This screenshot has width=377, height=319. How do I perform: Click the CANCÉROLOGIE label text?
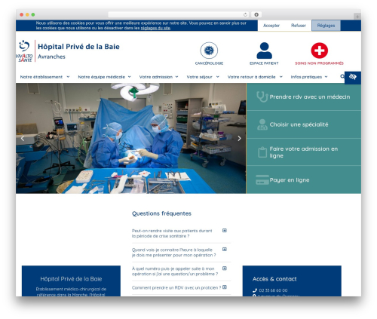coord(209,63)
